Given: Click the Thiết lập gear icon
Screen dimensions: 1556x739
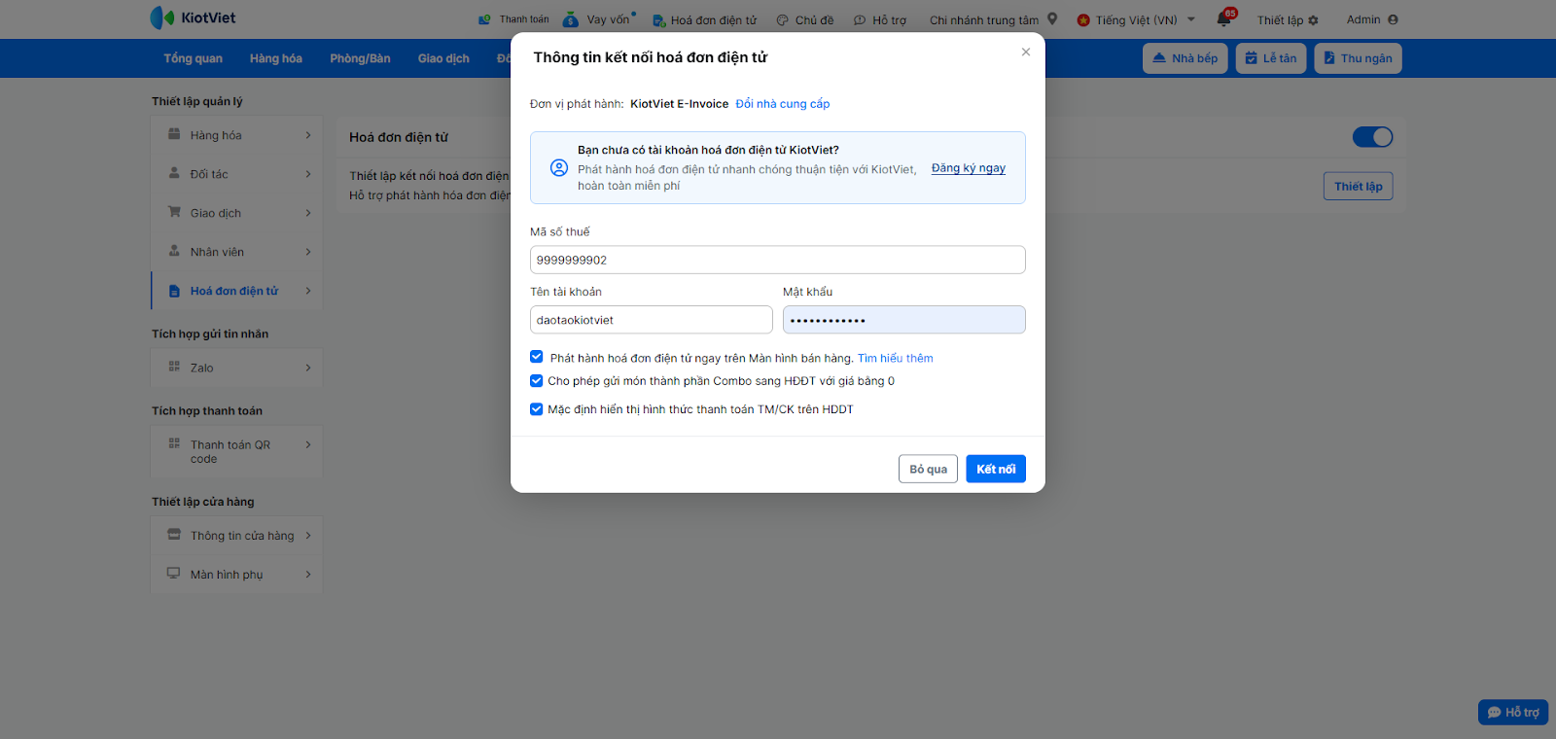Looking at the screenshot, I should pyautogui.click(x=1314, y=20).
